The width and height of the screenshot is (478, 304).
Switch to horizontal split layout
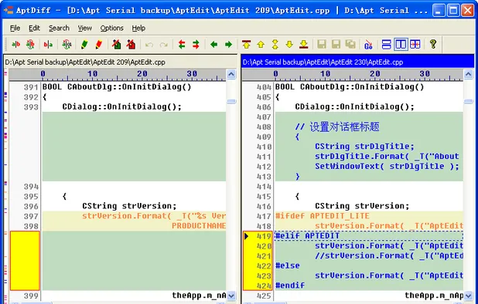click(386, 45)
